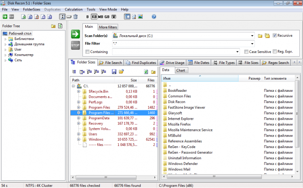Switch size units to bytes (B)
This screenshot has height=188, width=303.
[x=87, y=17]
